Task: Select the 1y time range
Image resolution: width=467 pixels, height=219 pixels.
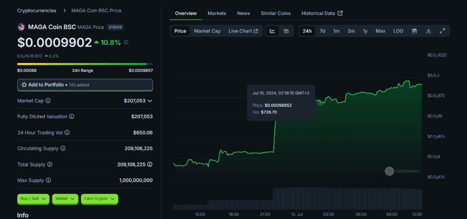Action: pos(365,31)
